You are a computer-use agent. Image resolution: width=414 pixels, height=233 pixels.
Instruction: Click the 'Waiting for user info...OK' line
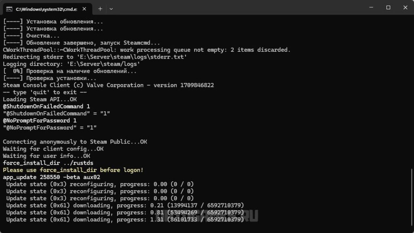(46, 156)
